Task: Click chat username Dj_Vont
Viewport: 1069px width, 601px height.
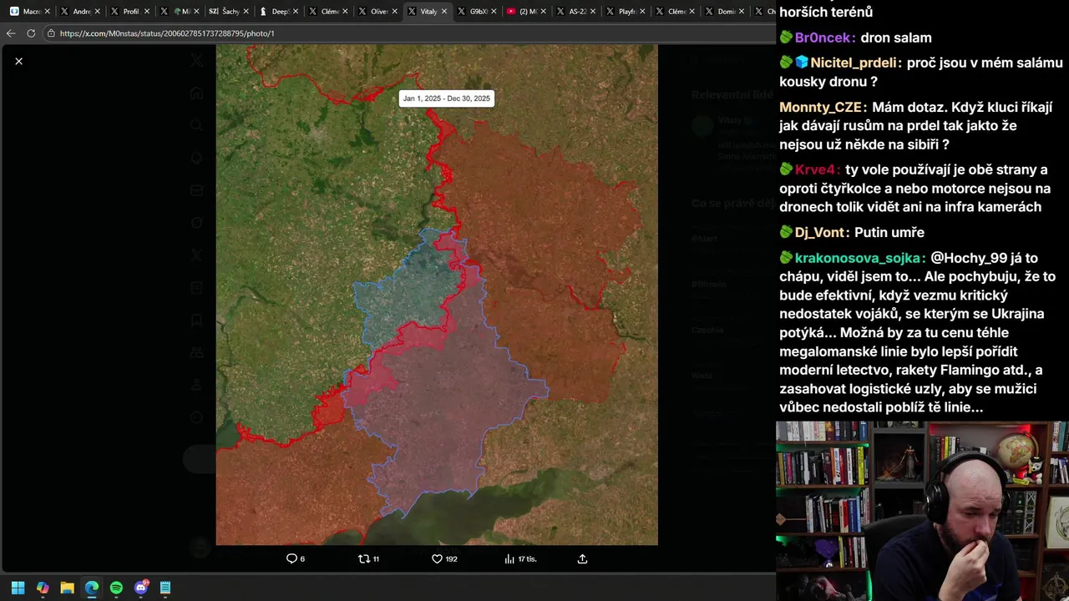Action: coord(822,233)
